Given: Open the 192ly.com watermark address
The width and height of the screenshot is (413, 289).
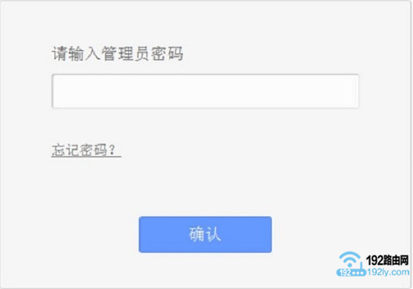Looking at the screenshot, I should pos(388,272).
